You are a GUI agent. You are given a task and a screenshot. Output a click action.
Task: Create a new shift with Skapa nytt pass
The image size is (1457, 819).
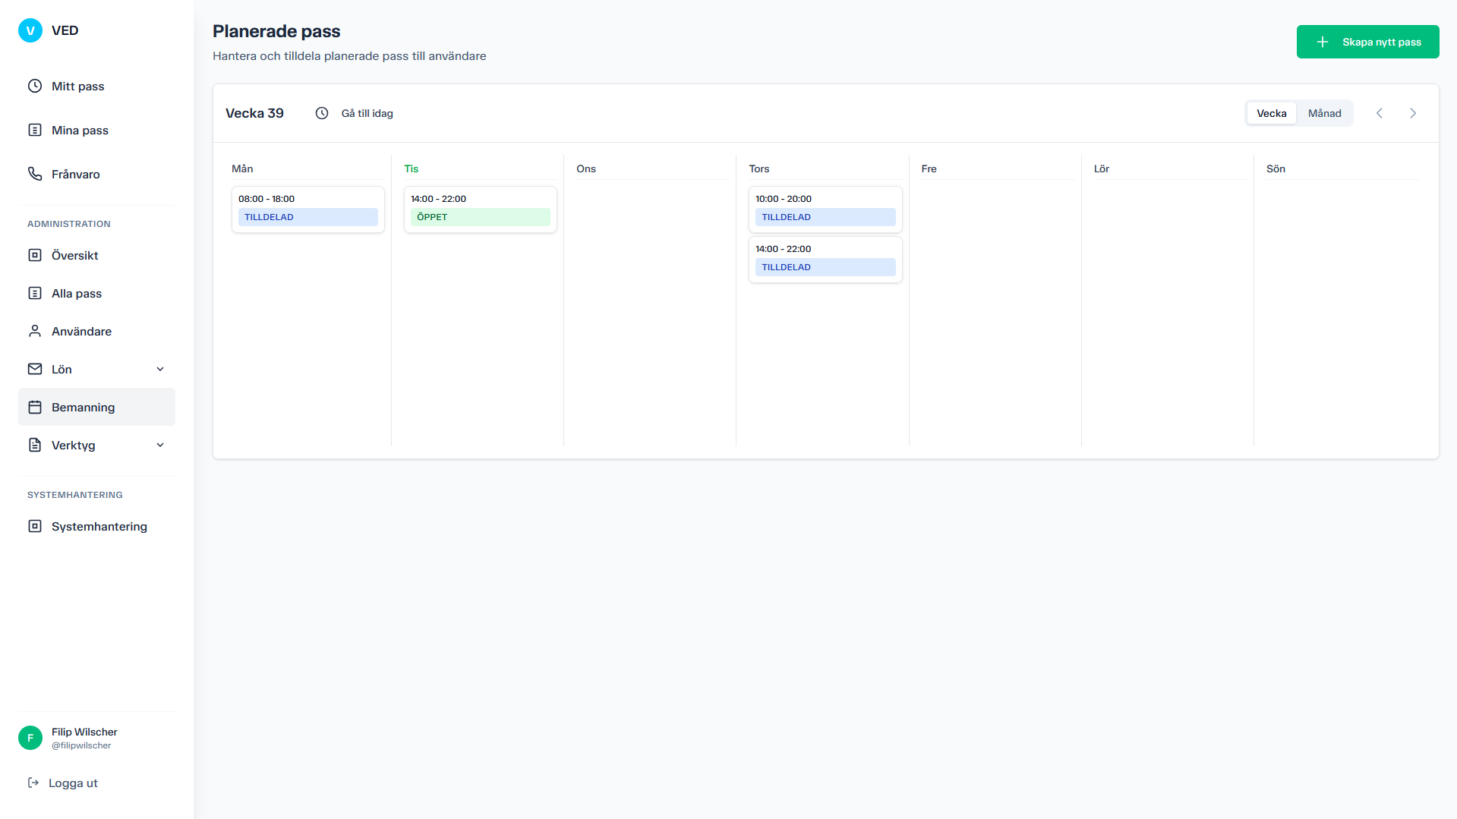click(1367, 42)
